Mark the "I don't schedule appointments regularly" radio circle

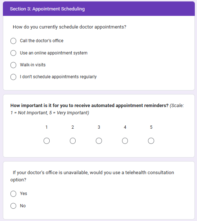(x=13, y=77)
